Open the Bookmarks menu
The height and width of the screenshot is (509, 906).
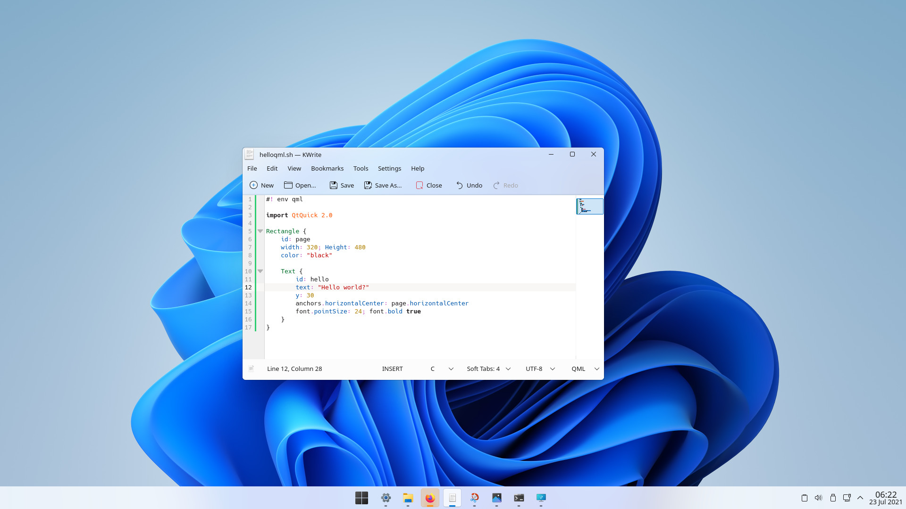[327, 168]
